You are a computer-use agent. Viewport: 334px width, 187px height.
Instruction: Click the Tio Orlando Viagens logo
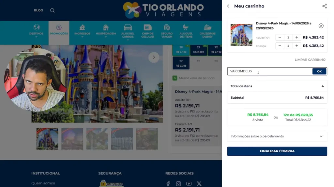[163, 10]
